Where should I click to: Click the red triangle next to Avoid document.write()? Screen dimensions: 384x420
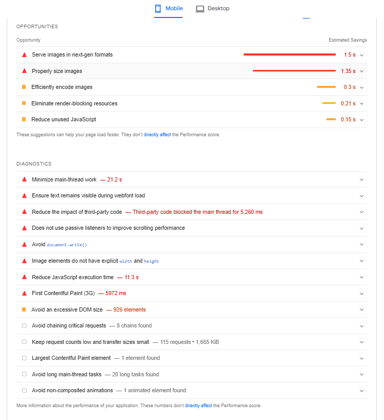coord(24,244)
